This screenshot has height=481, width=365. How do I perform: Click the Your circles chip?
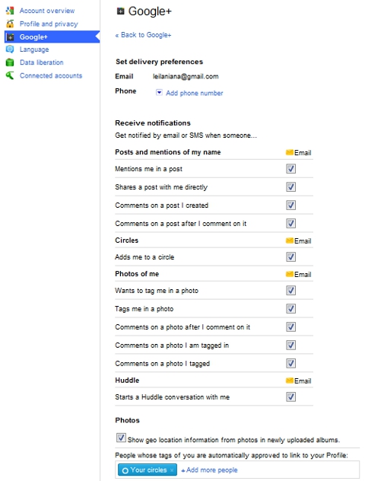147,470
